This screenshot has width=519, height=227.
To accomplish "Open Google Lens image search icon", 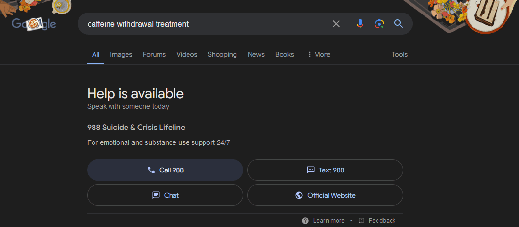I will [x=379, y=24].
